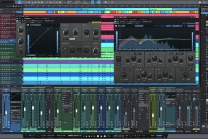Viewport: 208px width, 139px height.
Task: Click the first EQ dip node on Pro EQ curve
Action: [x=140, y=43]
